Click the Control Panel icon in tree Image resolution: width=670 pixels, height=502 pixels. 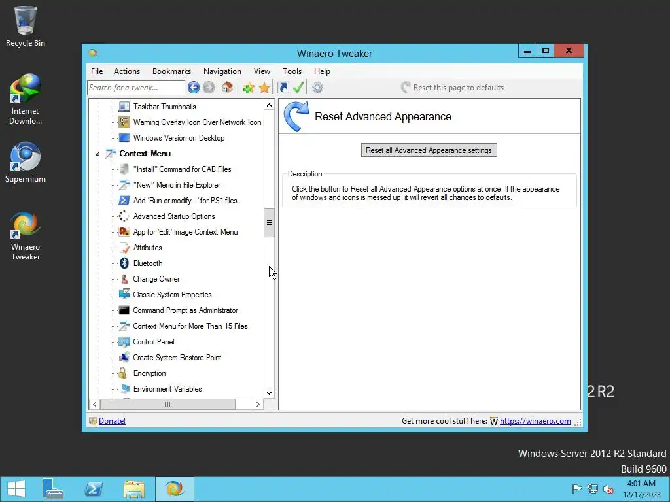(x=124, y=342)
